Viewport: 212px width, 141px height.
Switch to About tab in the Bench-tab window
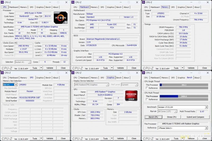tap(197, 78)
